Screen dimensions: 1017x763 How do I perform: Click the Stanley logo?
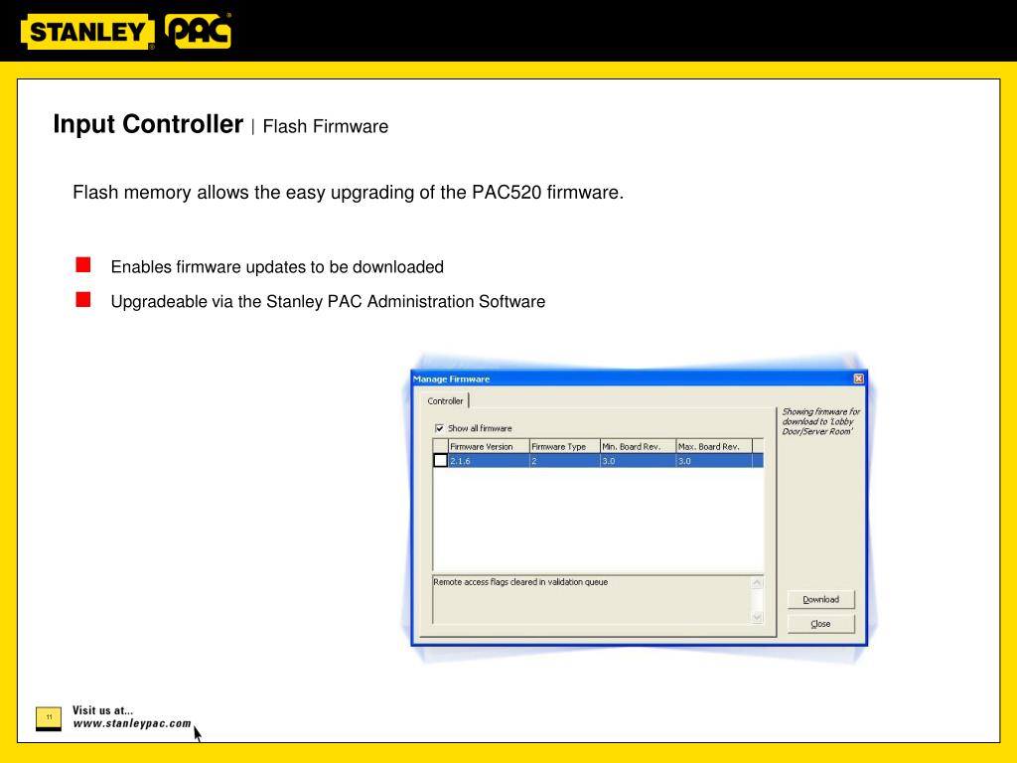(87, 32)
